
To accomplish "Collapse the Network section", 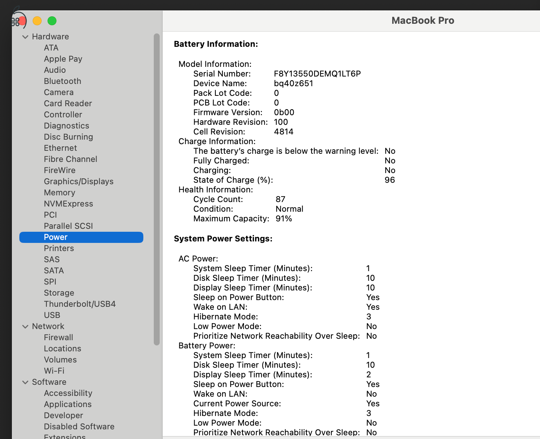I will (25, 326).
